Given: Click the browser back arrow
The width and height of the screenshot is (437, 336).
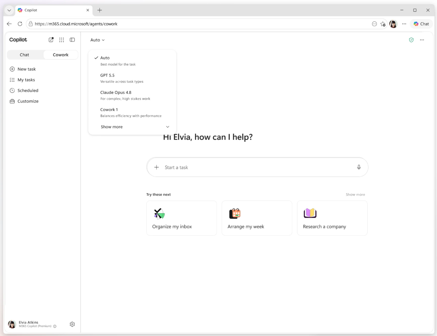Looking at the screenshot, I should click(9, 24).
